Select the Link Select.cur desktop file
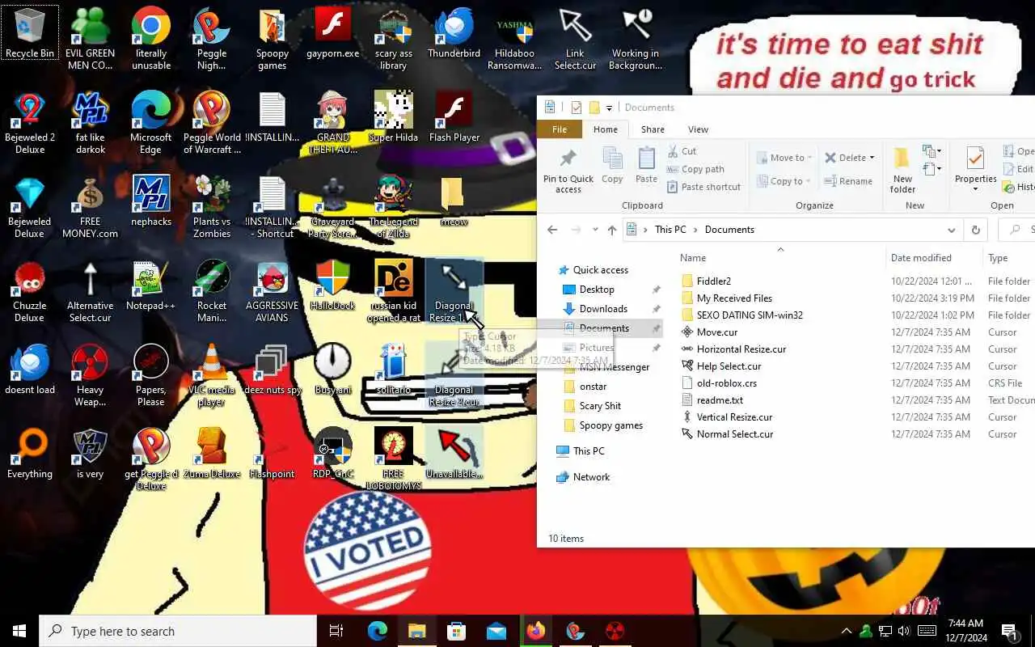This screenshot has height=647, width=1035. pyautogui.click(x=575, y=37)
